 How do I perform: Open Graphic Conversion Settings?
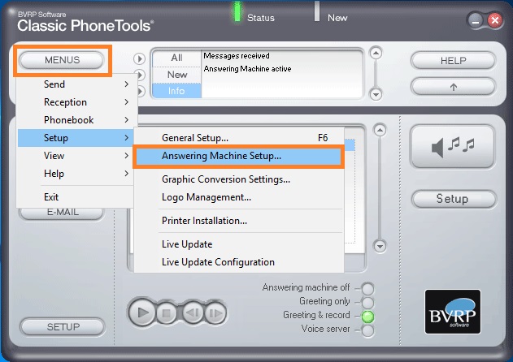pos(239,179)
